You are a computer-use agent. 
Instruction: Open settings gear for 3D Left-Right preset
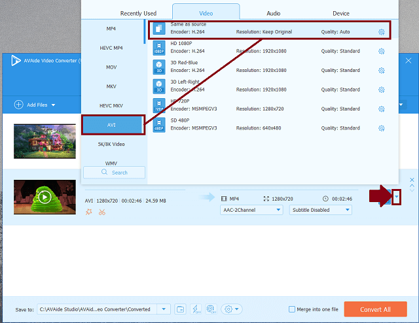(381, 90)
